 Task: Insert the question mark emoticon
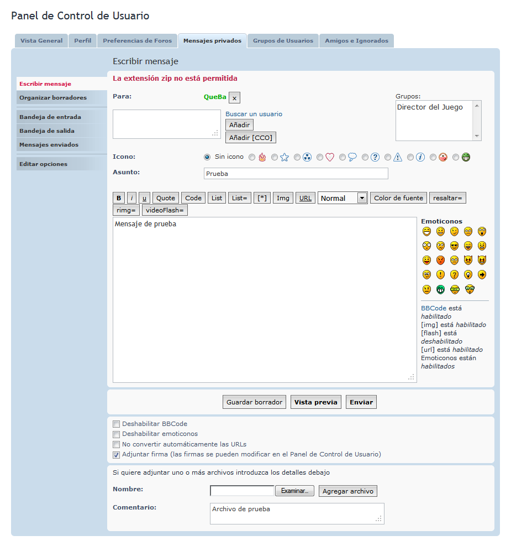tap(454, 274)
